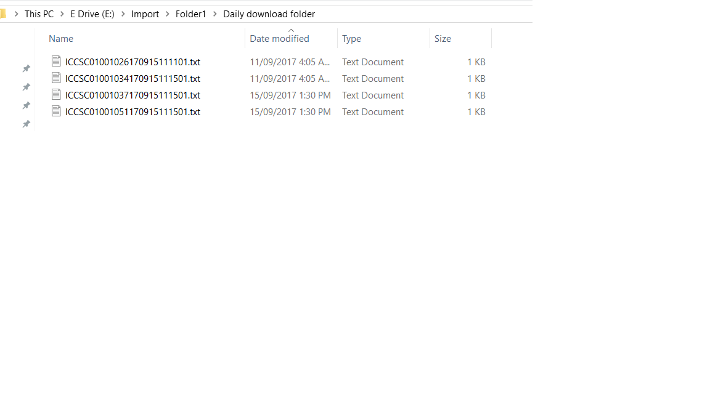The width and height of the screenshot is (710, 399).
Task: Sort files by the Name column
Action: [x=61, y=38]
